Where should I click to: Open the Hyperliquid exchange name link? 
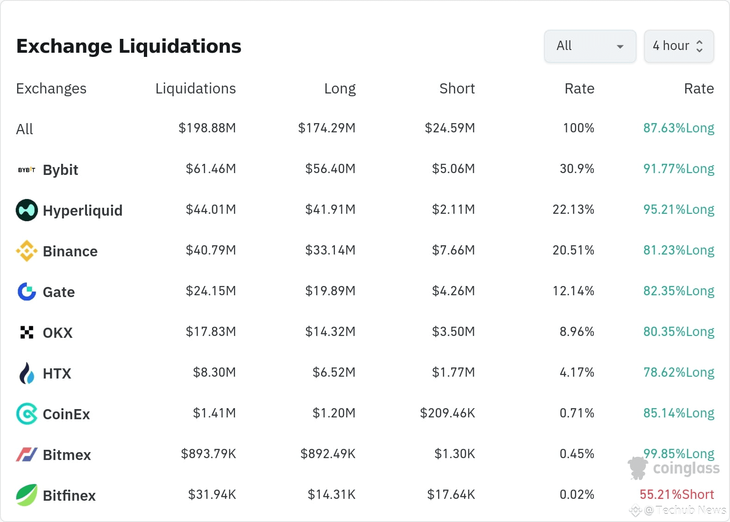click(x=82, y=211)
